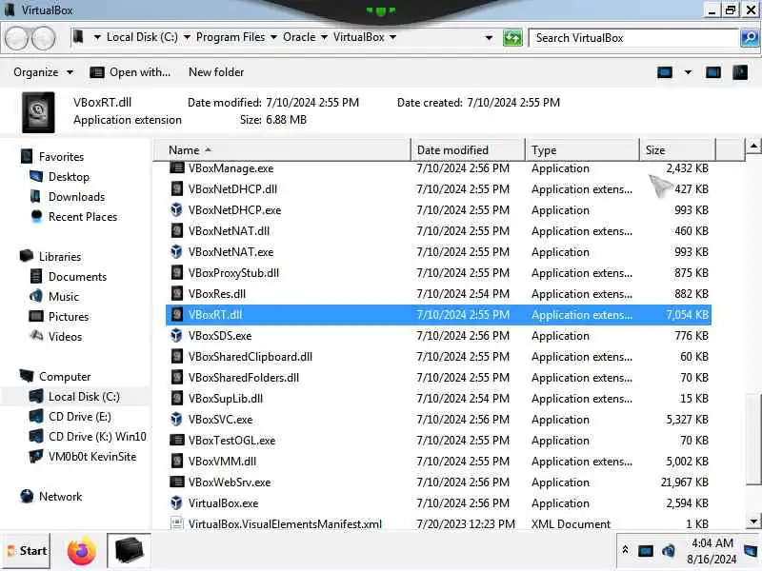Screen dimensions: 762x571
Task: Click the Program Files breadcrumb segment
Action: tap(231, 37)
